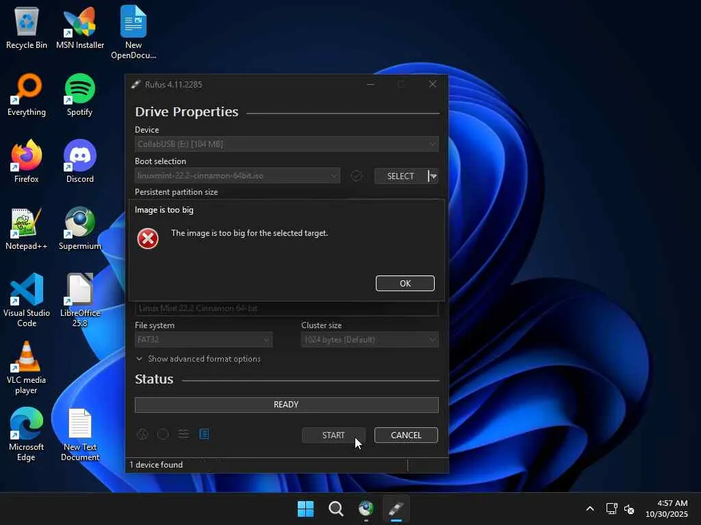Open the Boot selection dropdown
The image size is (701, 525).
[x=238, y=176]
